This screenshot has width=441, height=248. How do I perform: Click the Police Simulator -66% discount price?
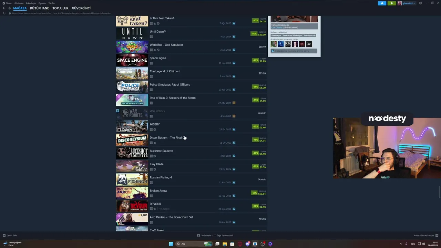tap(259, 87)
